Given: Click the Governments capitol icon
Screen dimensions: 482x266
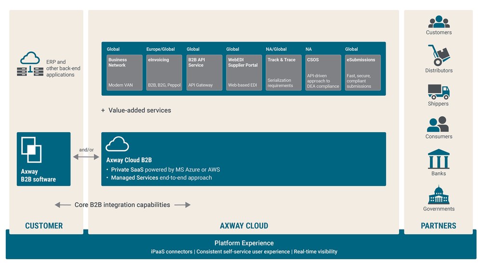Looking at the screenshot, I should 439,195.
